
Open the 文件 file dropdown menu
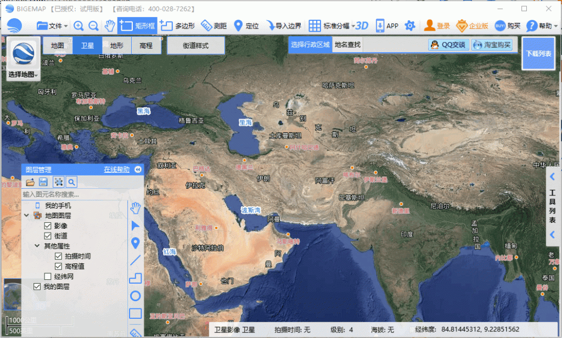(51, 25)
